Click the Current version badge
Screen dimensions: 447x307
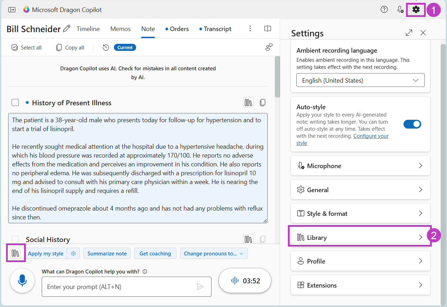point(125,47)
